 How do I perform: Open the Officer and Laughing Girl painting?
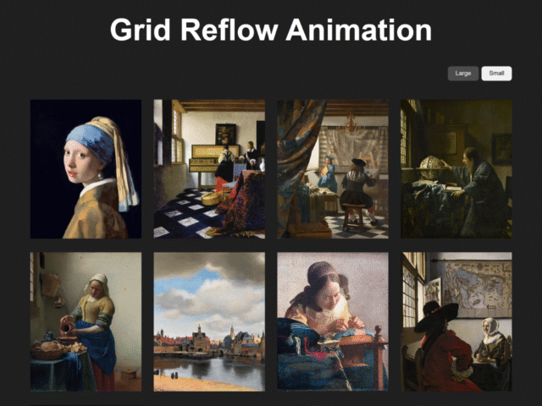tap(456, 321)
